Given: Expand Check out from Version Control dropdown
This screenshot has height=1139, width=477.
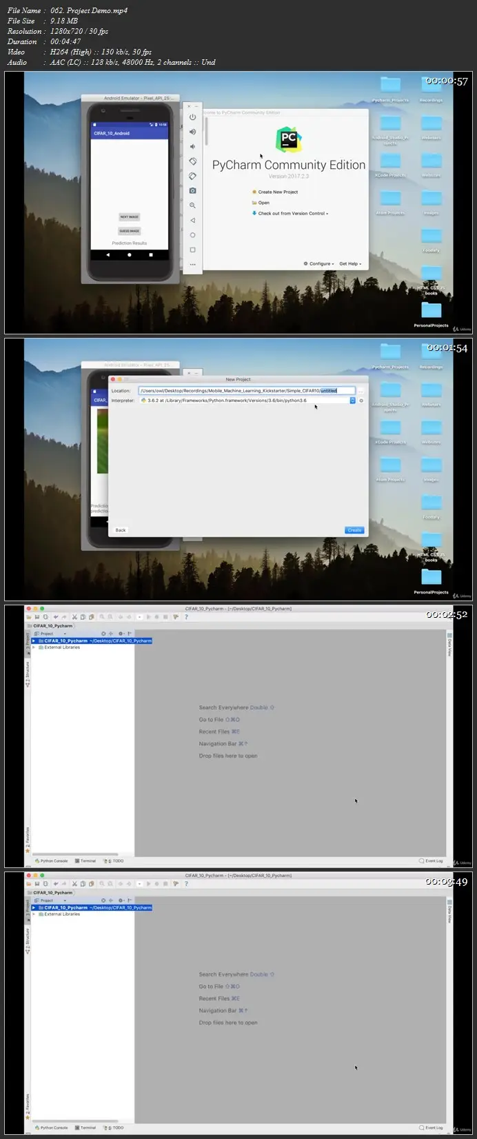Looking at the screenshot, I should coord(289,214).
